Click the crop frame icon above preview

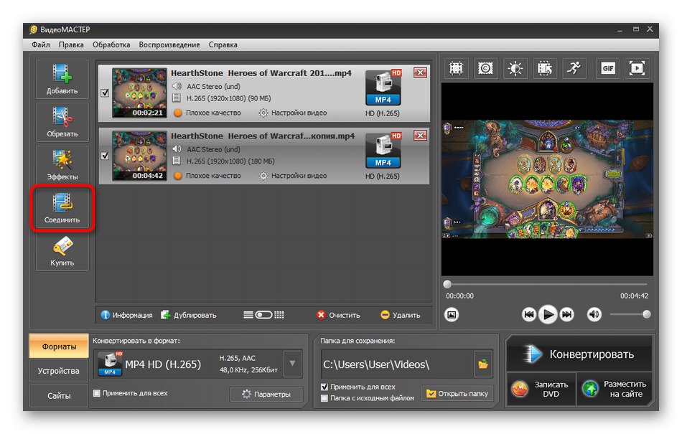[456, 68]
